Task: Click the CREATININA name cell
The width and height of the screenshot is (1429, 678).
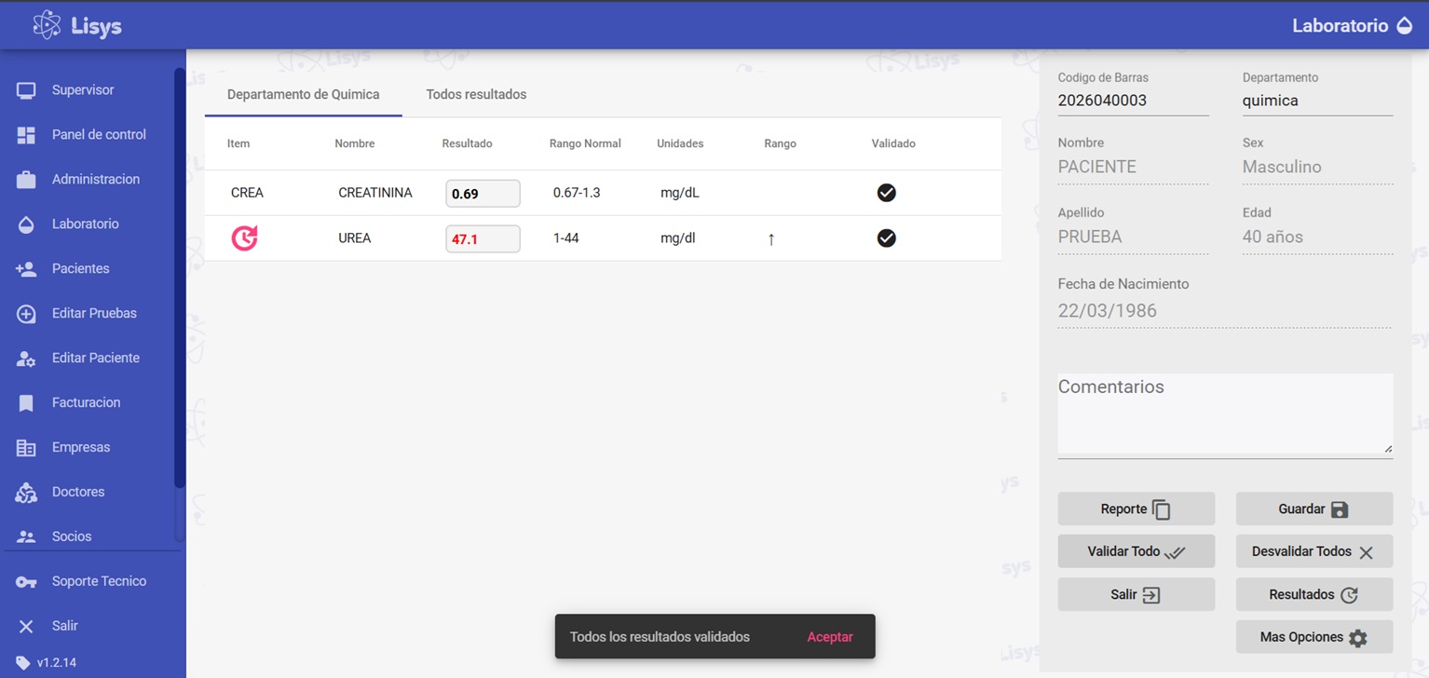Action: click(x=375, y=193)
